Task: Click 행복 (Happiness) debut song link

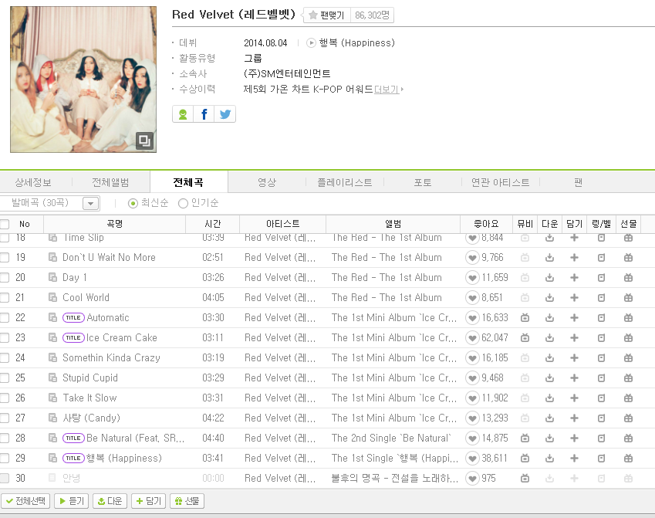Action: point(356,42)
